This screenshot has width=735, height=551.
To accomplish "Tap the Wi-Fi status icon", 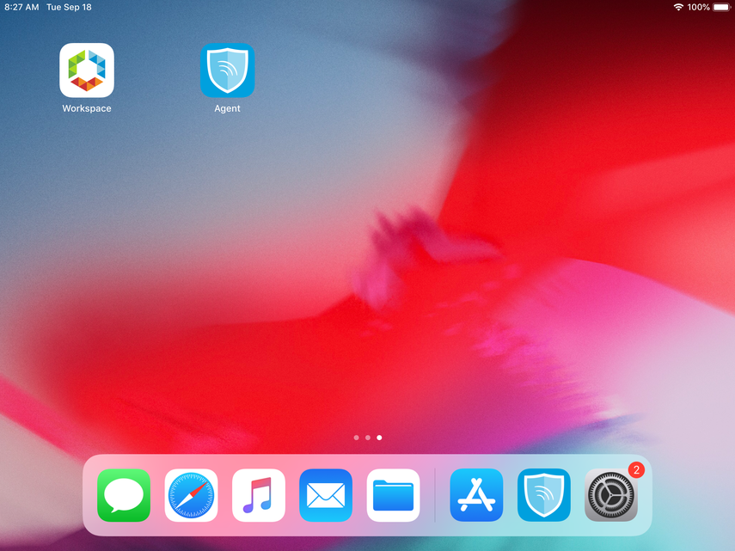I will coord(678,7).
